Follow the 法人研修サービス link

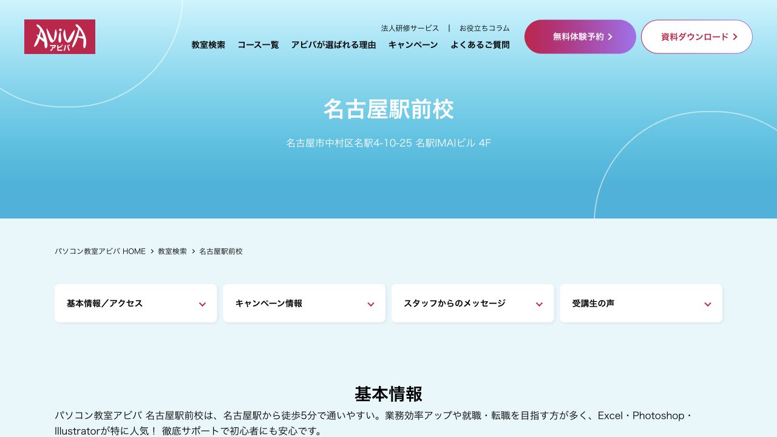pos(410,28)
